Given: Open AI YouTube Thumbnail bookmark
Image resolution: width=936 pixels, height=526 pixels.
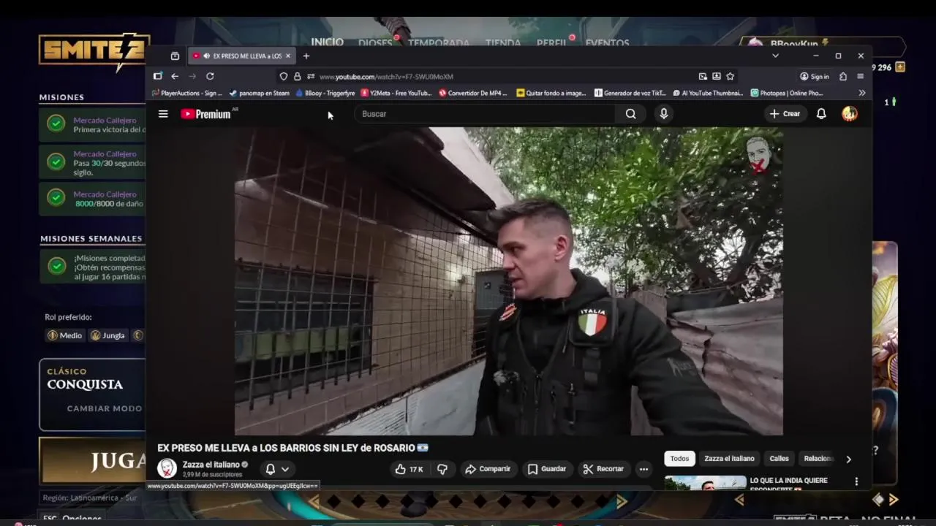Looking at the screenshot, I should [x=708, y=93].
